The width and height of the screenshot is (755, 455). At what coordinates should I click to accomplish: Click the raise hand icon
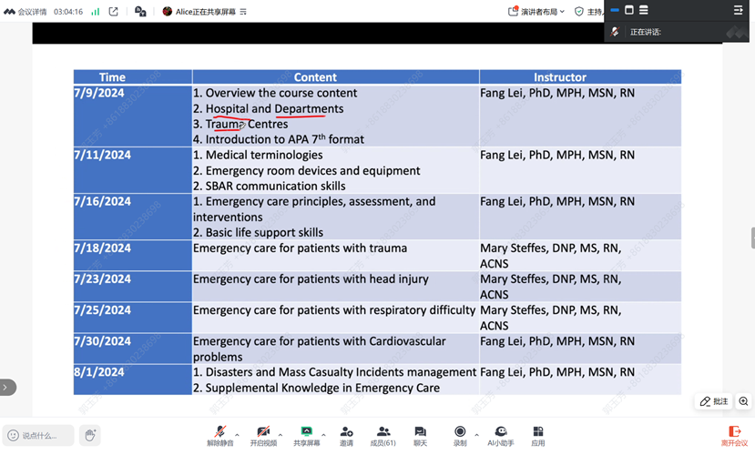[x=90, y=436]
